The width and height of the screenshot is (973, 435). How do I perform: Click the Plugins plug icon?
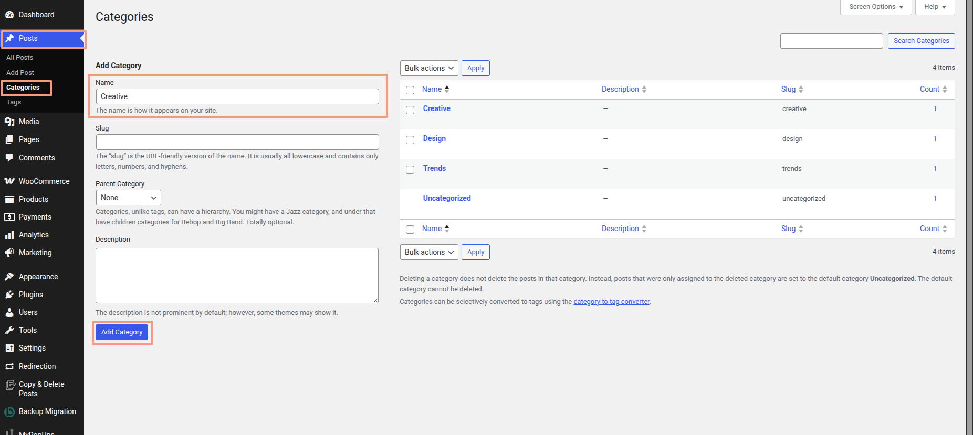[9, 295]
